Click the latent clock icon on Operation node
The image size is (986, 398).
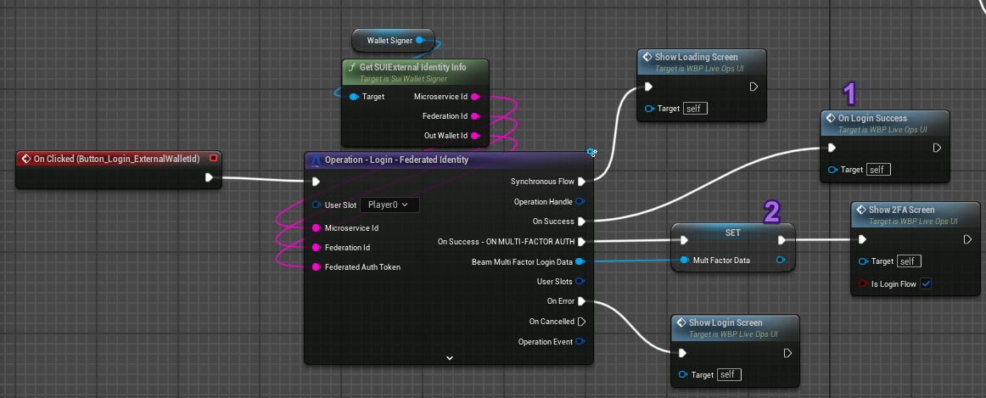(x=591, y=153)
